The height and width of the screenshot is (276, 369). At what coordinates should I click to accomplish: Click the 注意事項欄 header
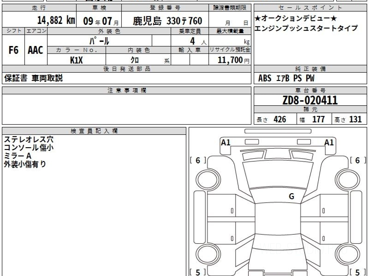[127, 90]
